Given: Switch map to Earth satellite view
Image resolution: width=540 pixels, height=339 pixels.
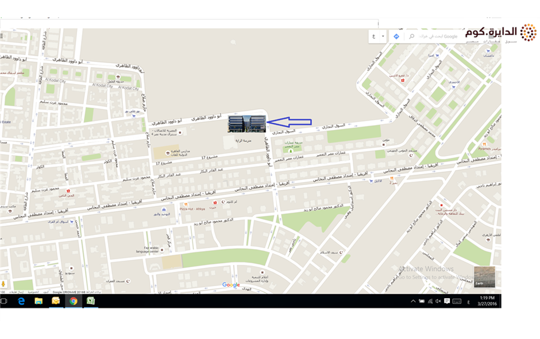Looking at the screenshot, I should [484, 276].
